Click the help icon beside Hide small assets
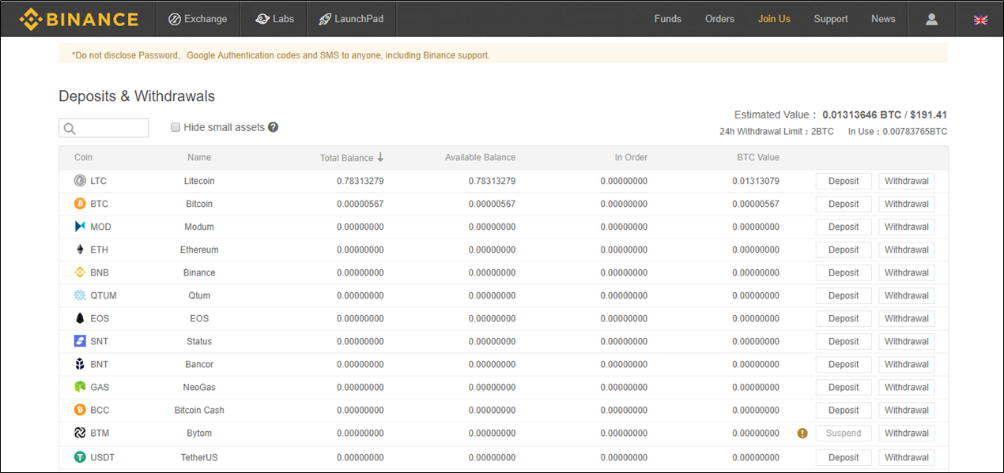Image resolution: width=1004 pixels, height=473 pixels. 273,127
